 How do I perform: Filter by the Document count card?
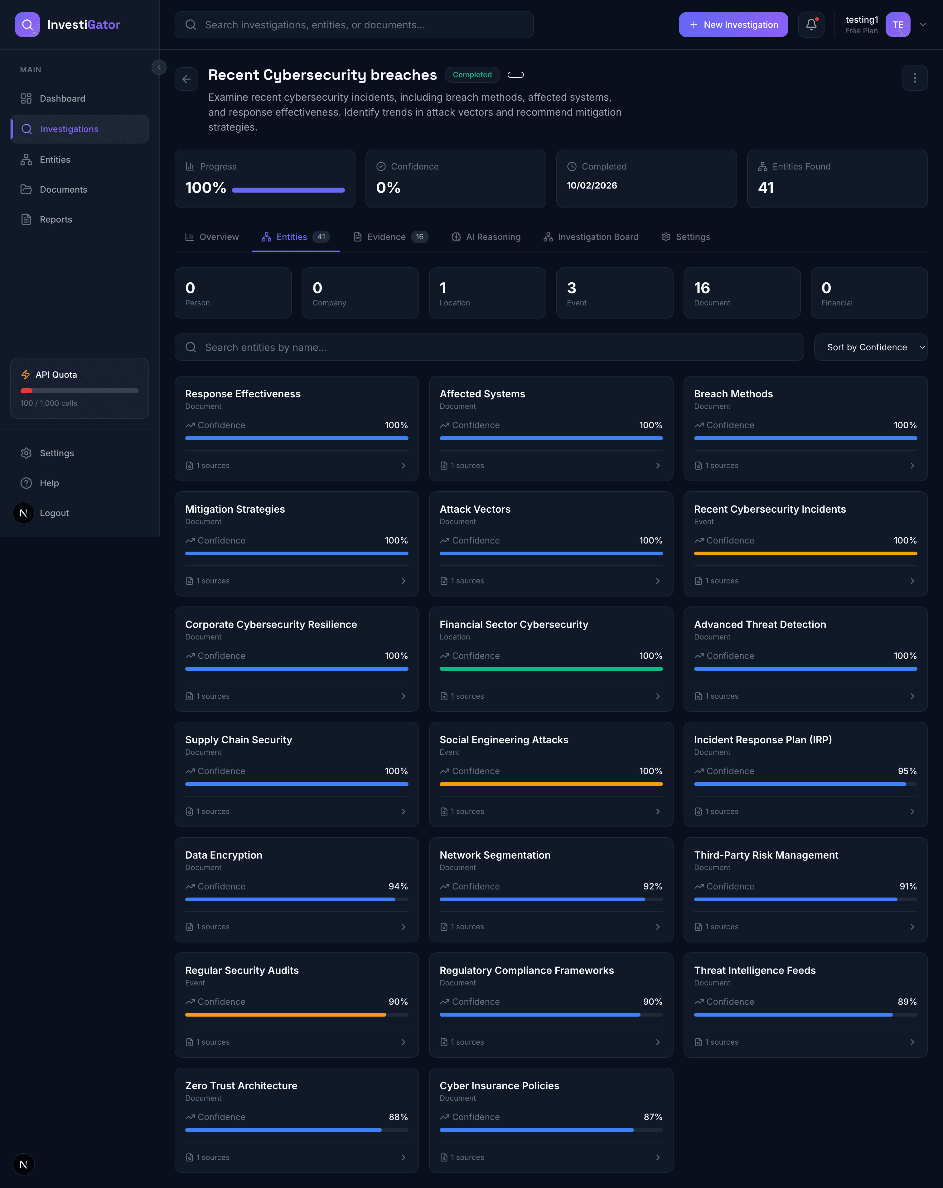741,293
